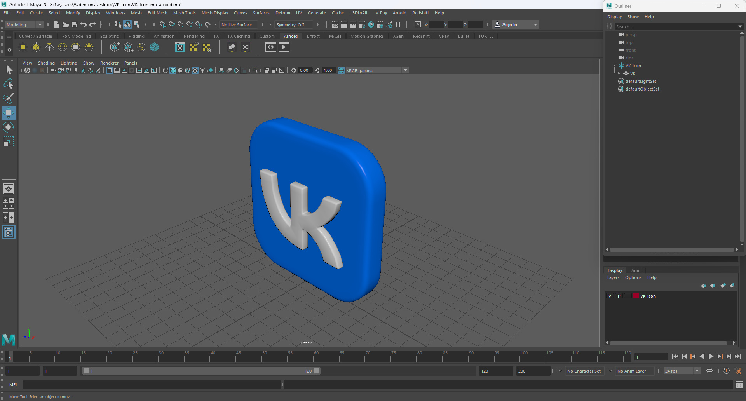This screenshot has height=401, width=746.
Task: Toggle auto keyframe button
Action: point(727,371)
